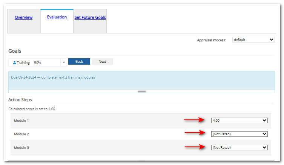
Task: Click the Action Steps section heading
Action: pyautogui.click(x=20, y=100)
